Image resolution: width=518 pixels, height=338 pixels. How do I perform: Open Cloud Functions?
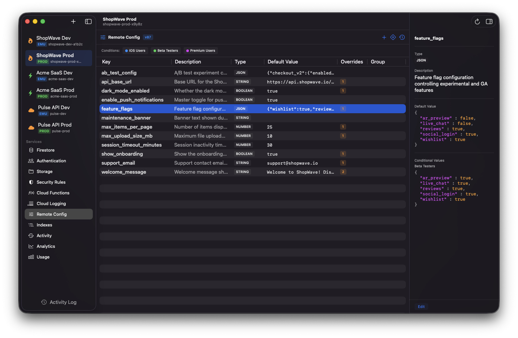coord(53,193)
